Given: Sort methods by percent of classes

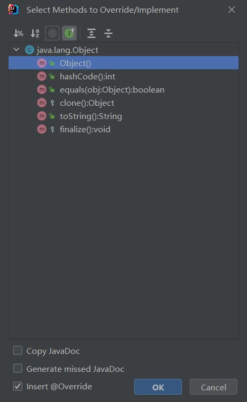Looking at the screenshot, I should (18, 33).
